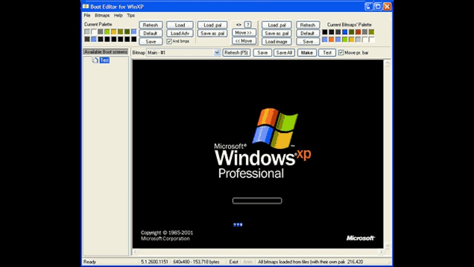Click status bar version 5.1.2600.1151
The height and width of the screenshot is (267, 474).
[154, 262]
